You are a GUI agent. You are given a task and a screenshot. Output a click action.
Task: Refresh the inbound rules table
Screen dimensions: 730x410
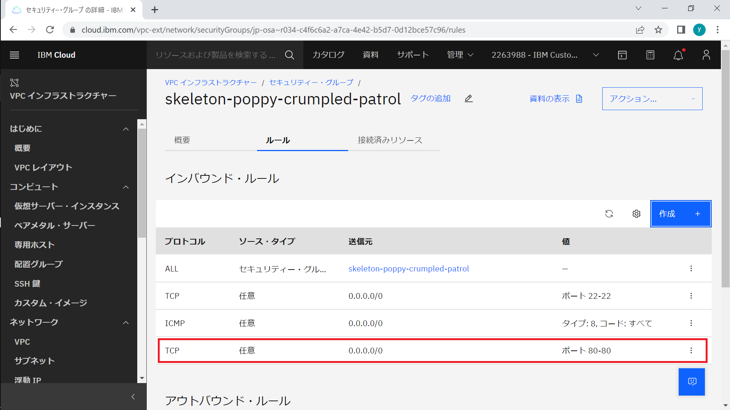point(609,214)
